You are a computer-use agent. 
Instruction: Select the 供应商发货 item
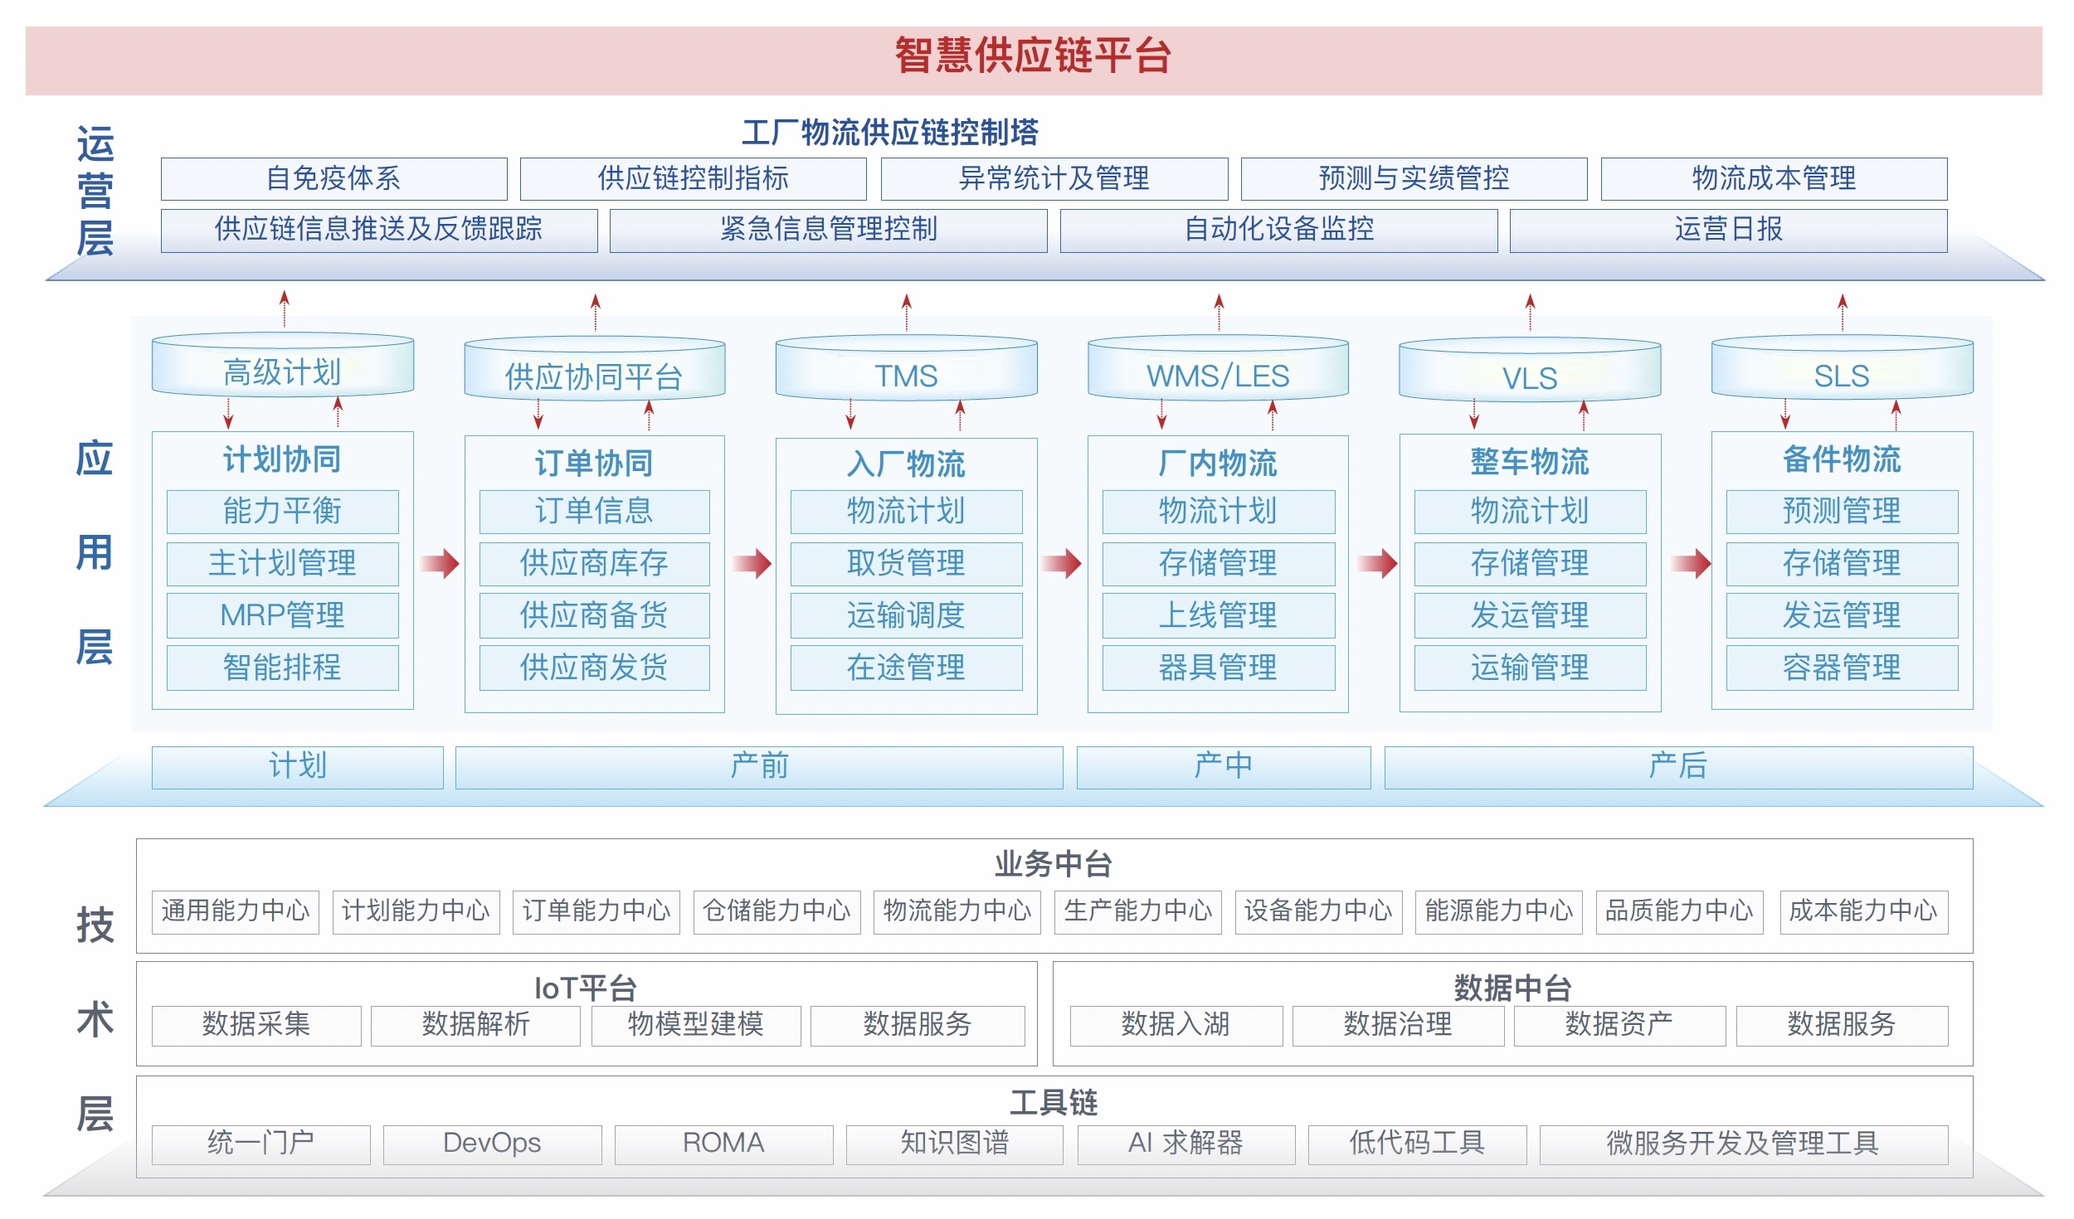pyautogui.click(x=594, y=668)
